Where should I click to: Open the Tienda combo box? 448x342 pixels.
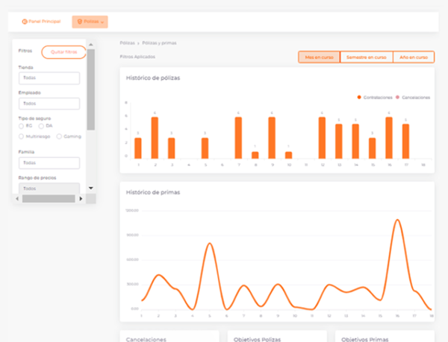(49, 77)
